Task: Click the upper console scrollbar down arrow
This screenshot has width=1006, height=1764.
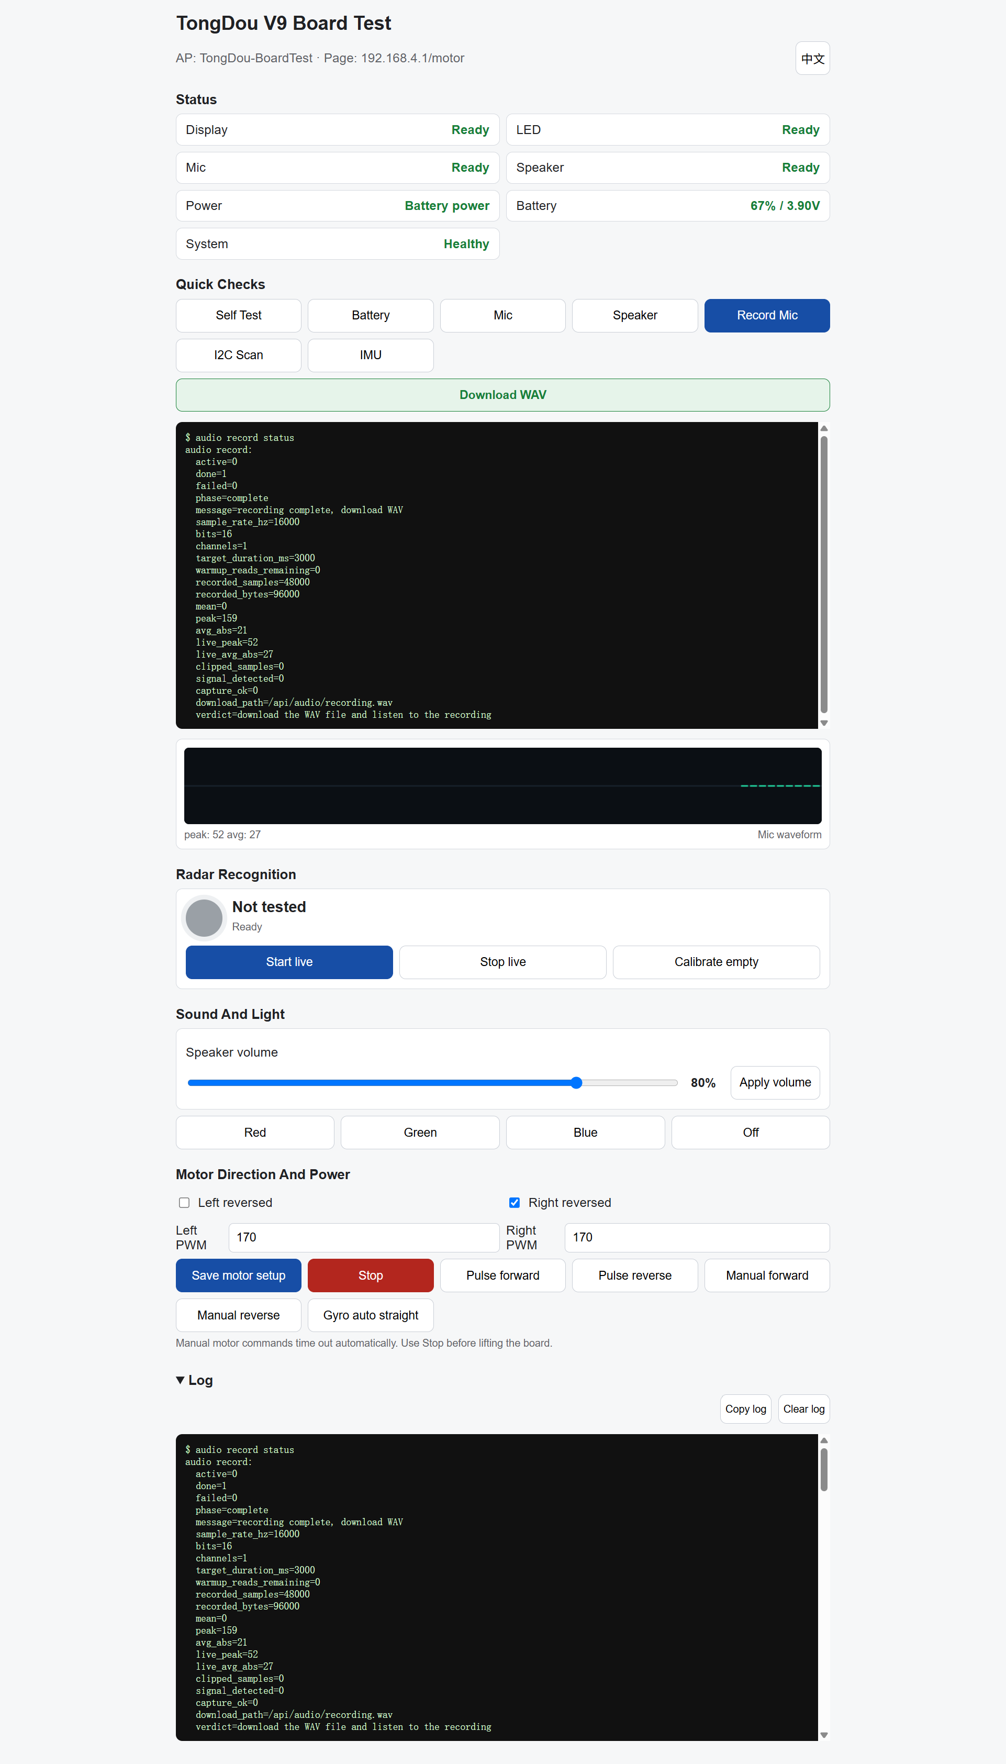Action: pos(823,723)
